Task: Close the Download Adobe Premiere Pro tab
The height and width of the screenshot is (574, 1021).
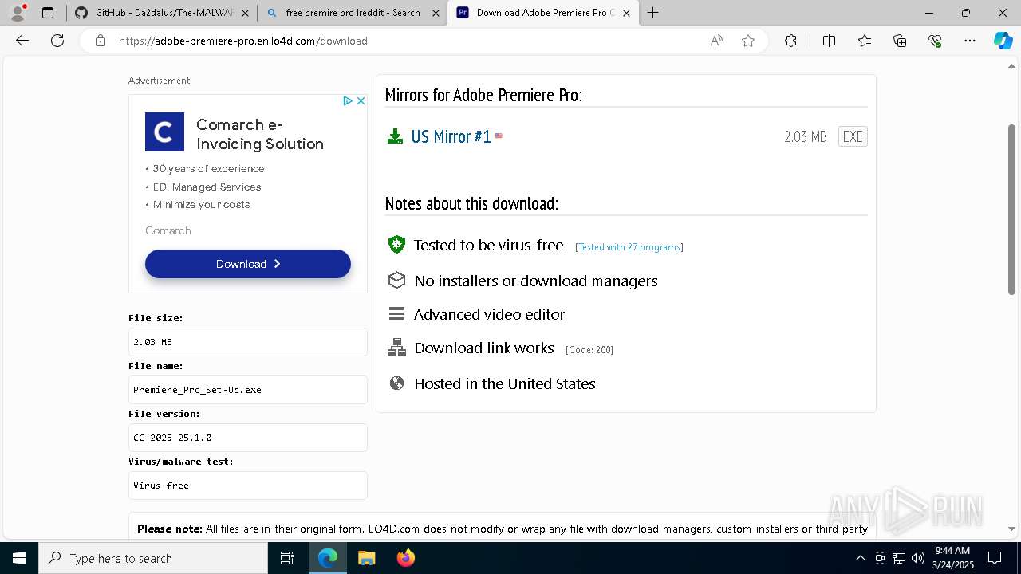Action: pyautogui.click(x=626, y=13)
